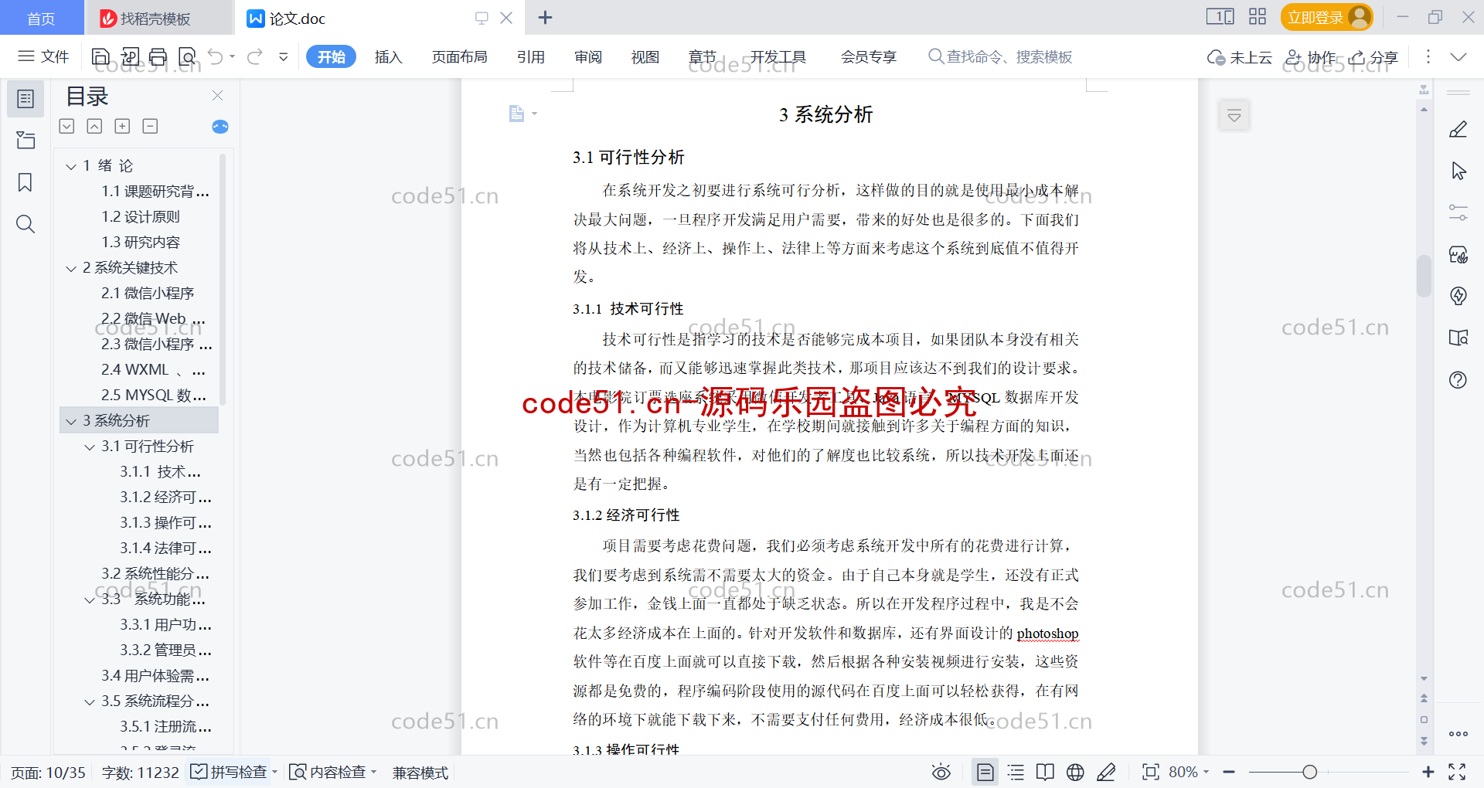This screenshot has width=1484, height=788.
Task: Click the collapse-all minus icon in outline
Action: 150,126
